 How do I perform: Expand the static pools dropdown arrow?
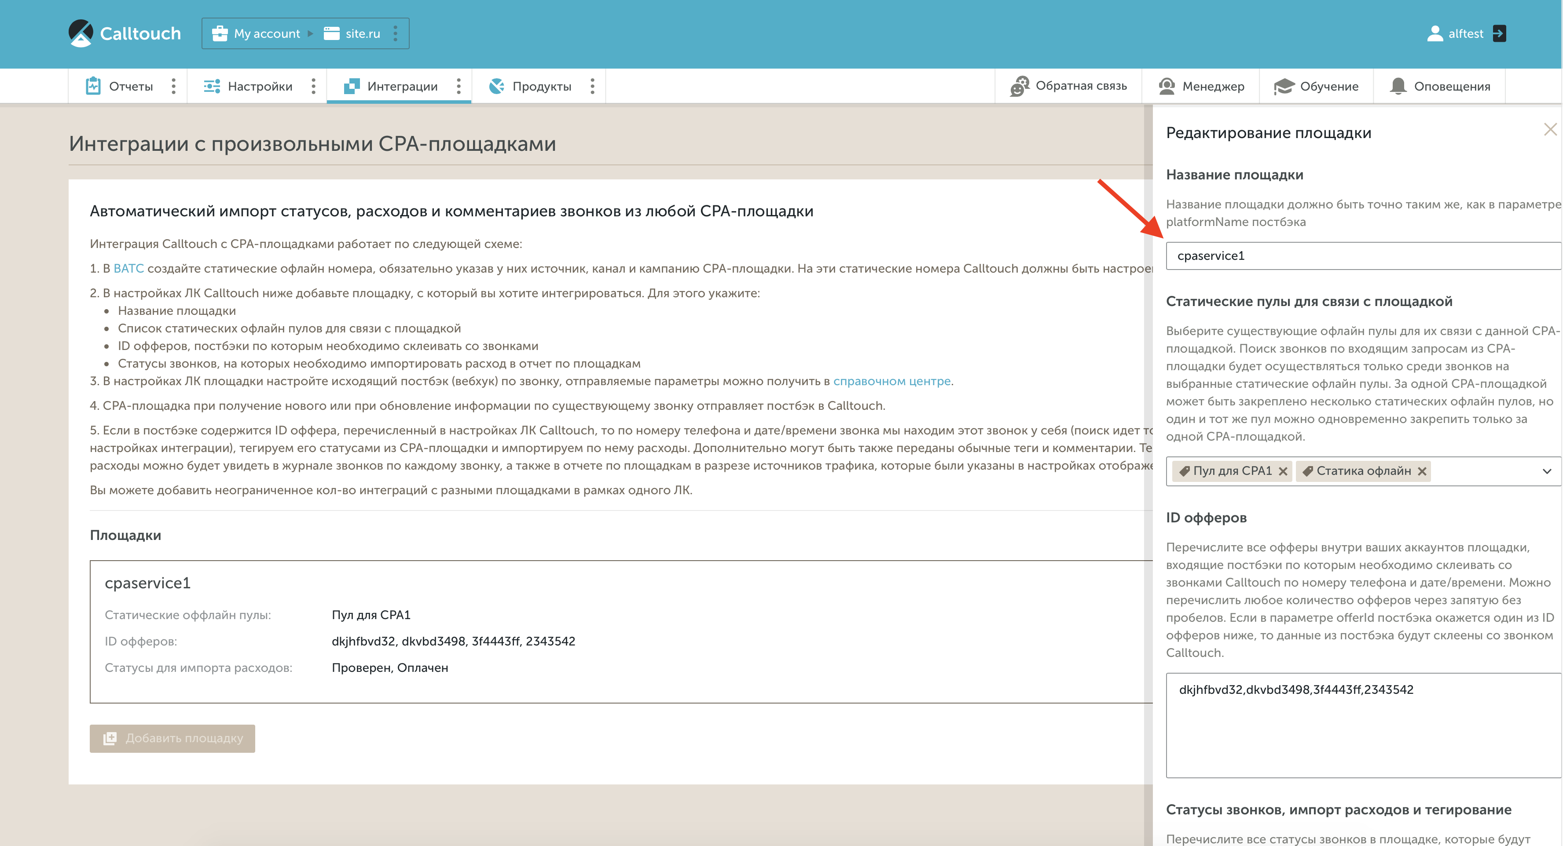coord(1547,471)
